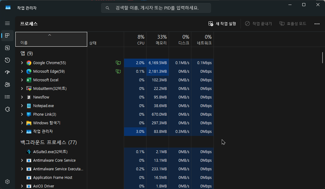This screenshot has width=325, height=189.
Task: Click the Google Chrome process icon
Action: click(x=29, y=63)
